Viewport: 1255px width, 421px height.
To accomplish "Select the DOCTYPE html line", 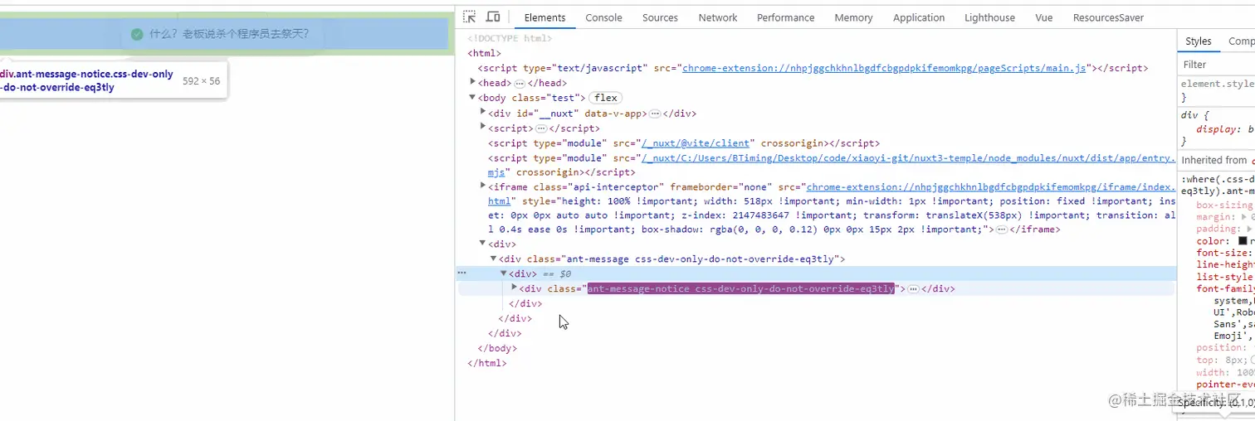I will pyautogui.click(x=510, y=38).
